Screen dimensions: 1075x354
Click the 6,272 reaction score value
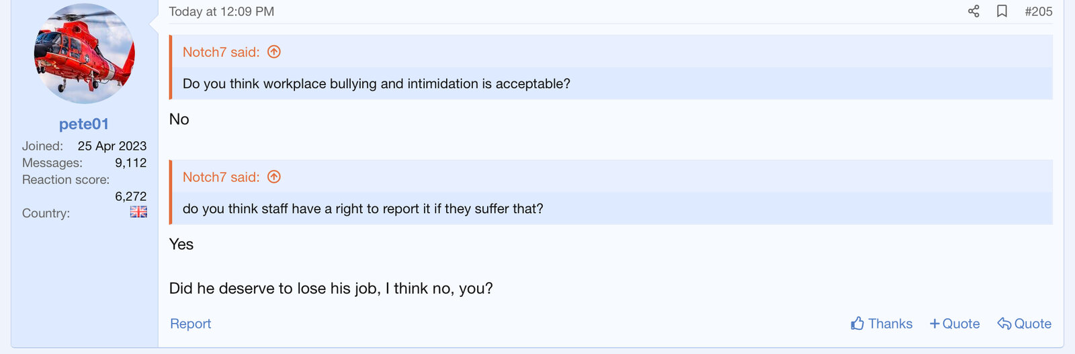point(130,196)
